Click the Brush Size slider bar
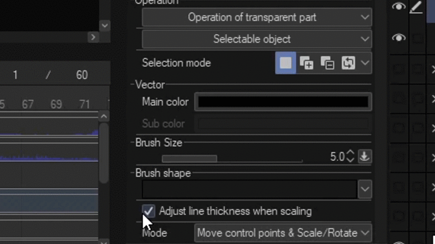The height and width of the screenshot is (244, 435). point(232,159)
